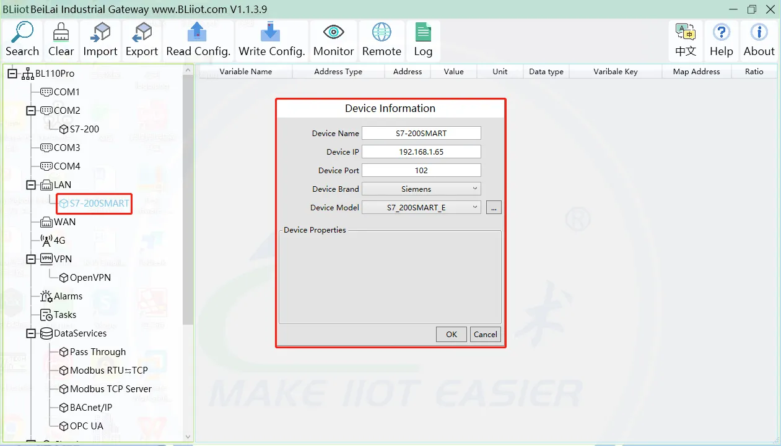The height and width of the screenshot is (446, 781).
Task: Open the Monitor eye icon
Action: (334, 32)
